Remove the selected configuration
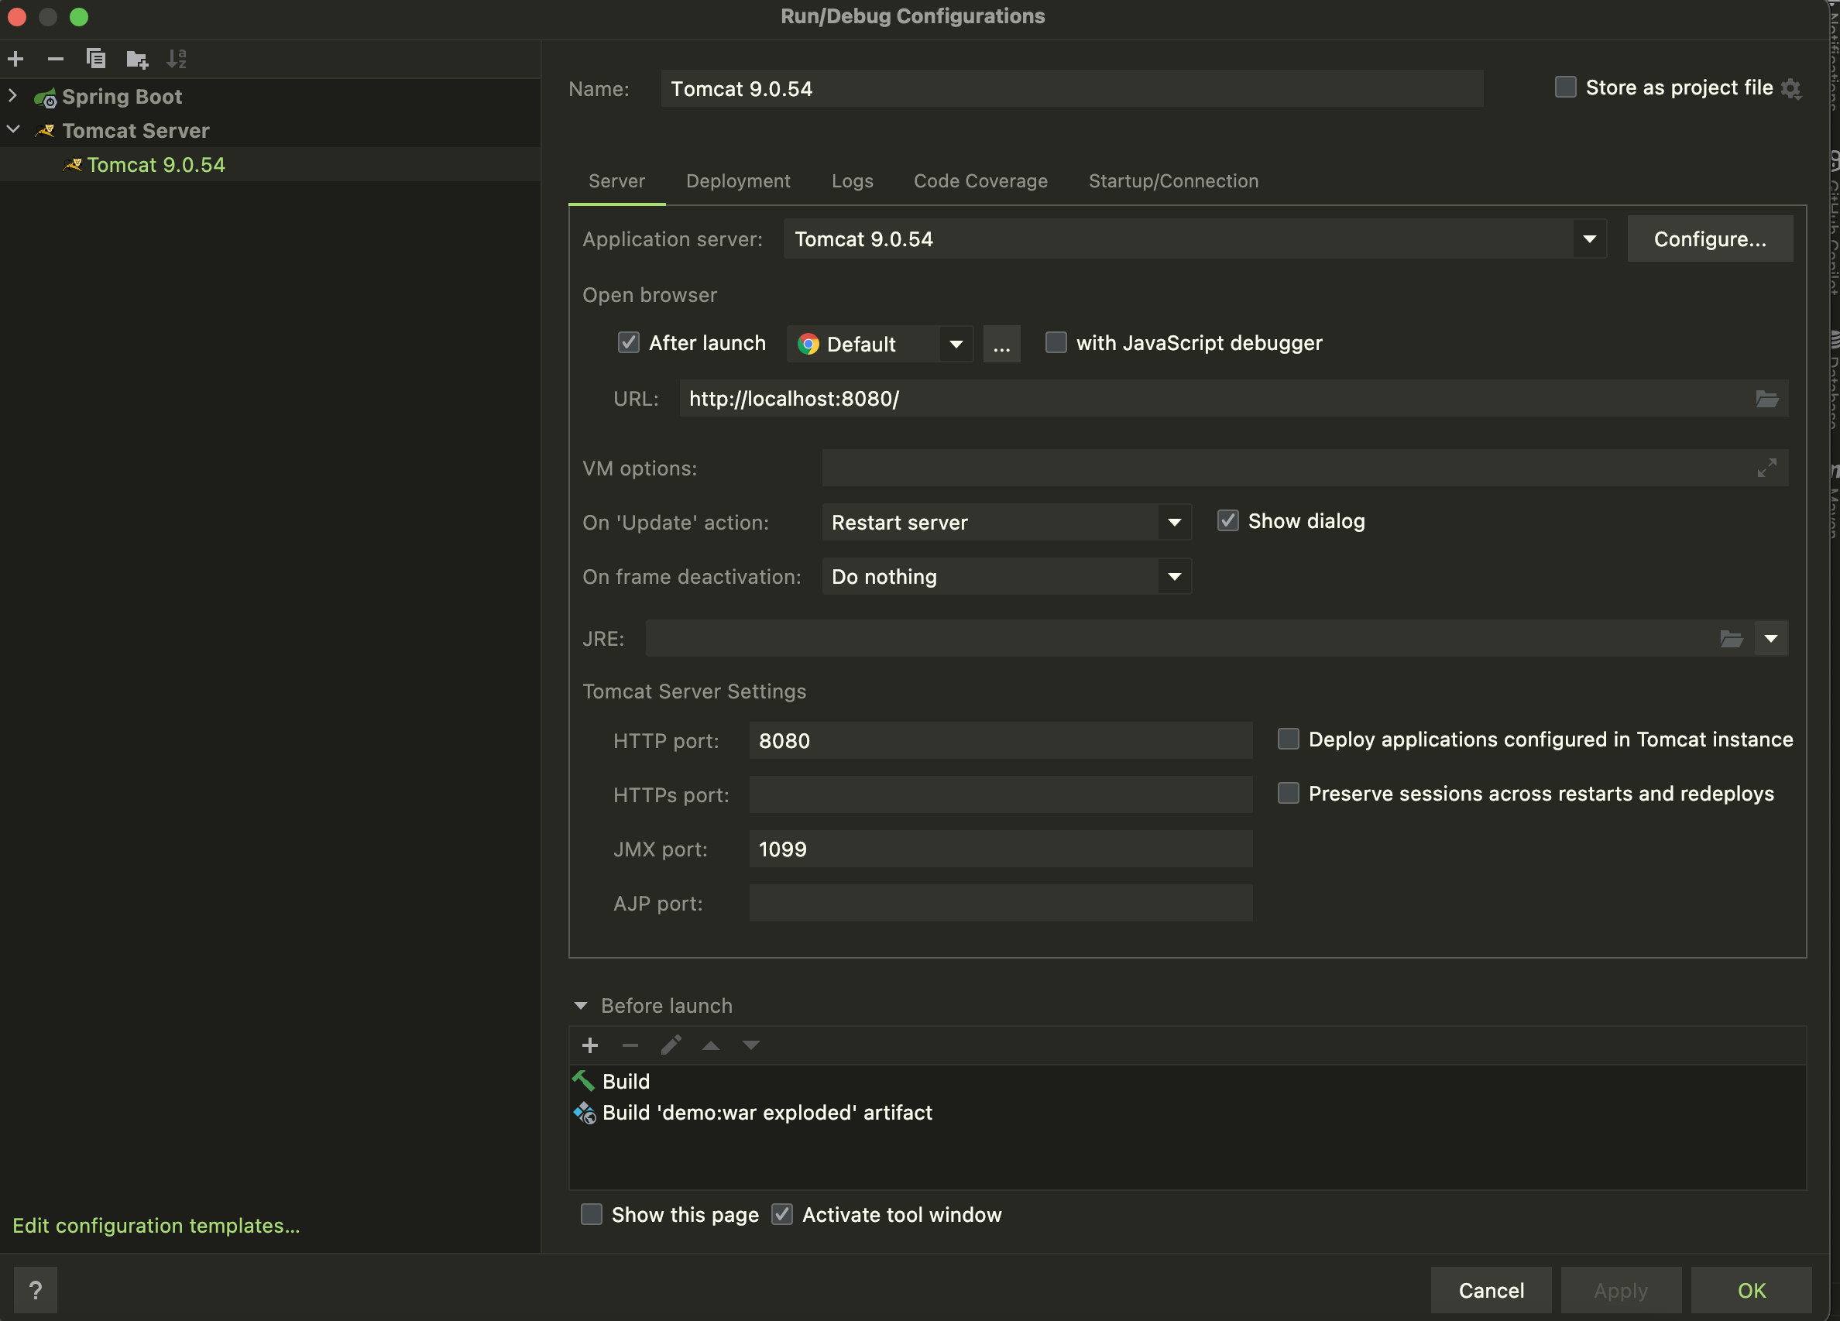 [x=55, y=58]
